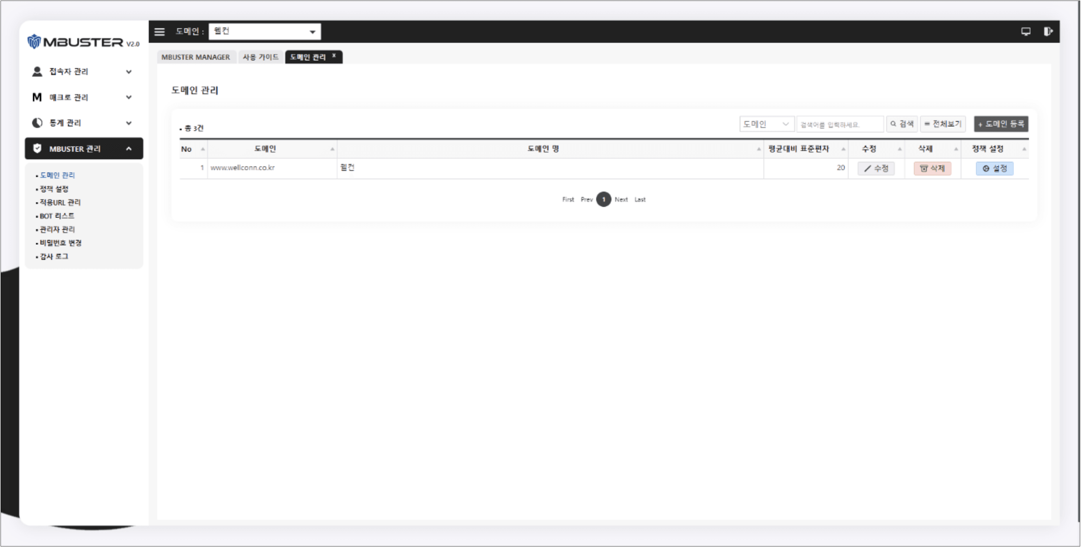Screen dimensions: 1081x547
Task: Open 정책 설정 in sidebar
Action: pyautogui.click(x=54, y=189)
